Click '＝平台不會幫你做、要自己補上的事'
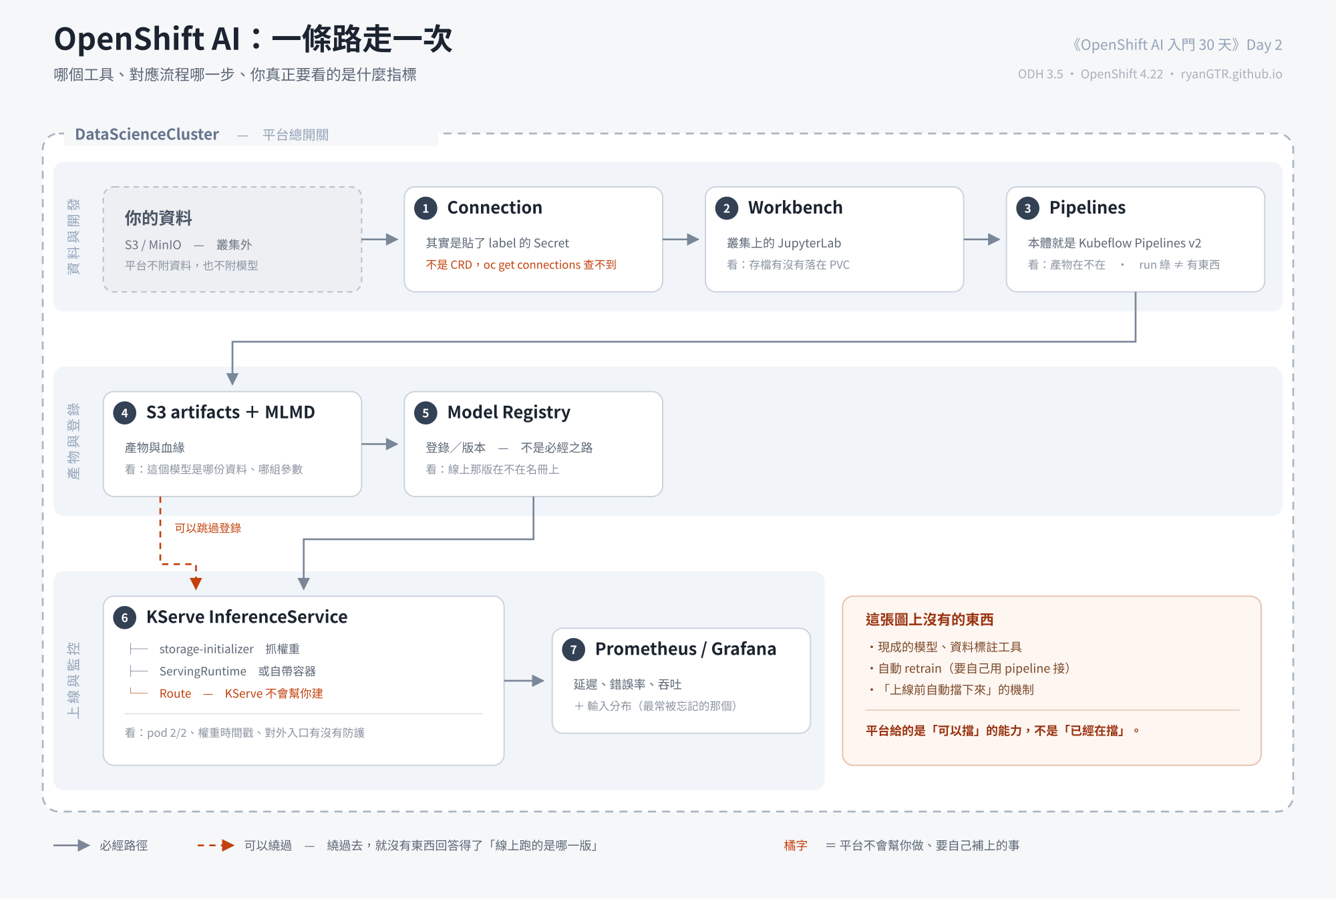Image resolution: width=1336 pixels, height=899 pixels. point(923,846)
